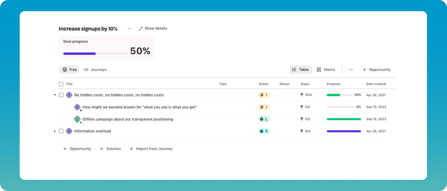The width and height of the screenshot is (447, 191).
Task: Expand the Information overload row
Action: coord(55,131)
